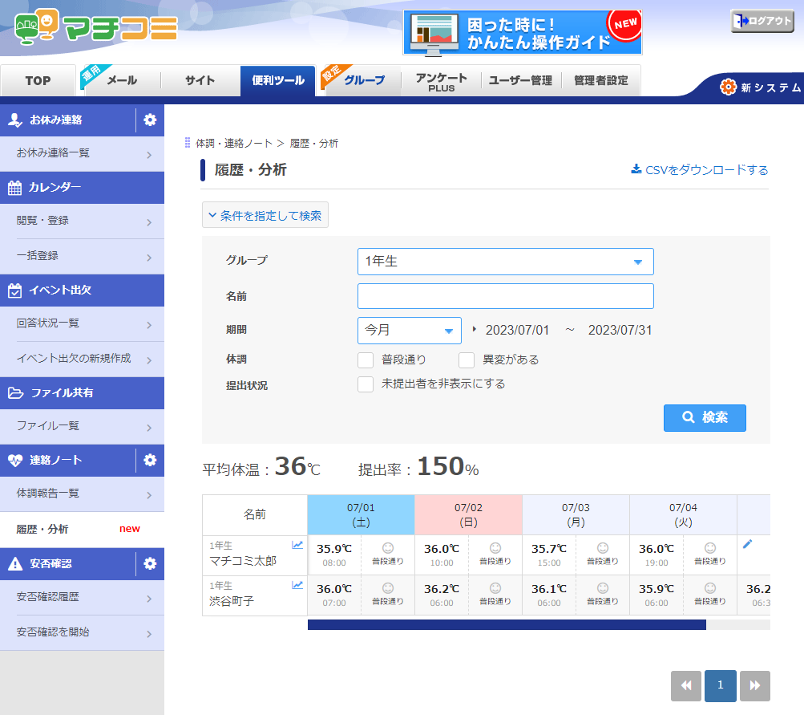Click the pencil edit icon in table
Image resolution: width=804 pixels, height=715 pixels.
coord(748,544)
